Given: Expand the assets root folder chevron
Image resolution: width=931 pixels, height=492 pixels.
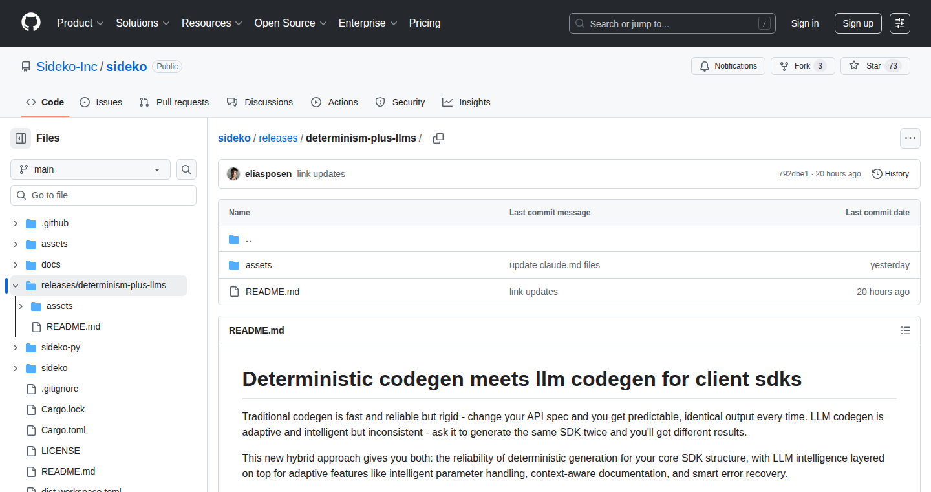Looking at the screenshot, I should click(x=16, y=244).
